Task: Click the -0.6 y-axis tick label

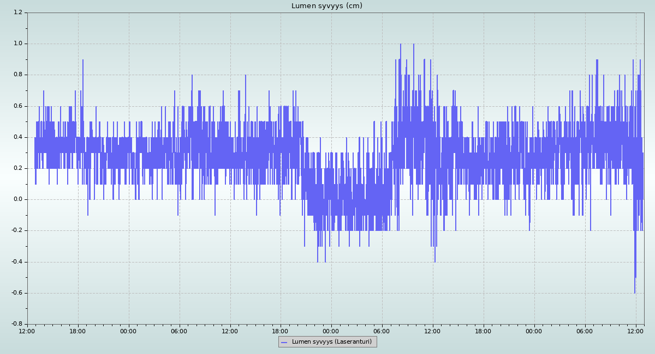Action: pyautogui.click(x=17, y=293)
